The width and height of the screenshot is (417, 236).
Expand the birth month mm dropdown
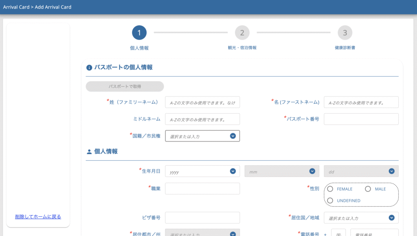tap(281, 171)
